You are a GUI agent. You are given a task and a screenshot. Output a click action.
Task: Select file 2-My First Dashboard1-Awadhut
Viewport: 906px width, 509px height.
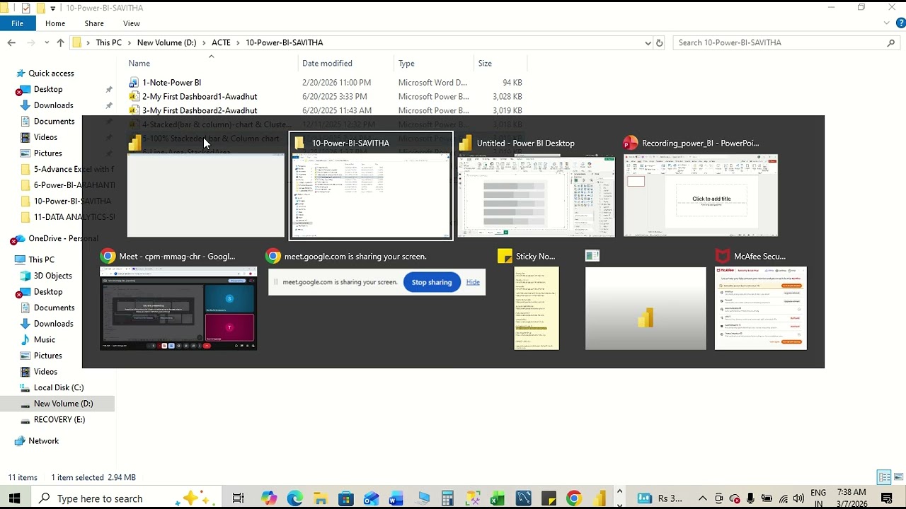pos(200,97)
